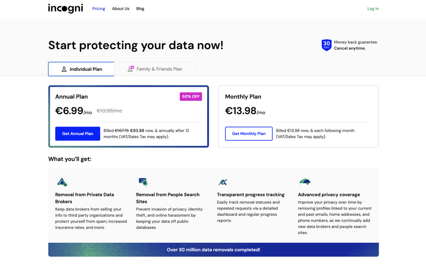Click the Get Monthly Plan button
Image resolution: width=426 pixels, height=270 pixels.
tap(249, 134)
